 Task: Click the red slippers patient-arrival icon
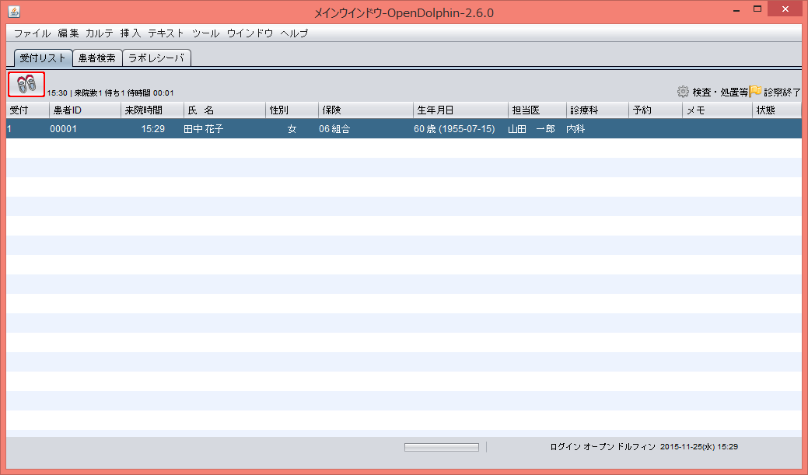pyautogui.click(x=25, y=84)
